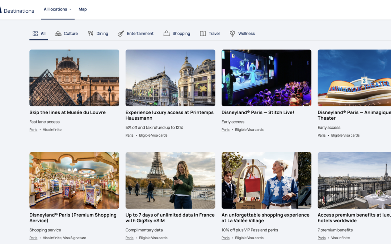391x244 pixels.
Task: Click the hotel rooftop terrace photo
Action: 354,180
